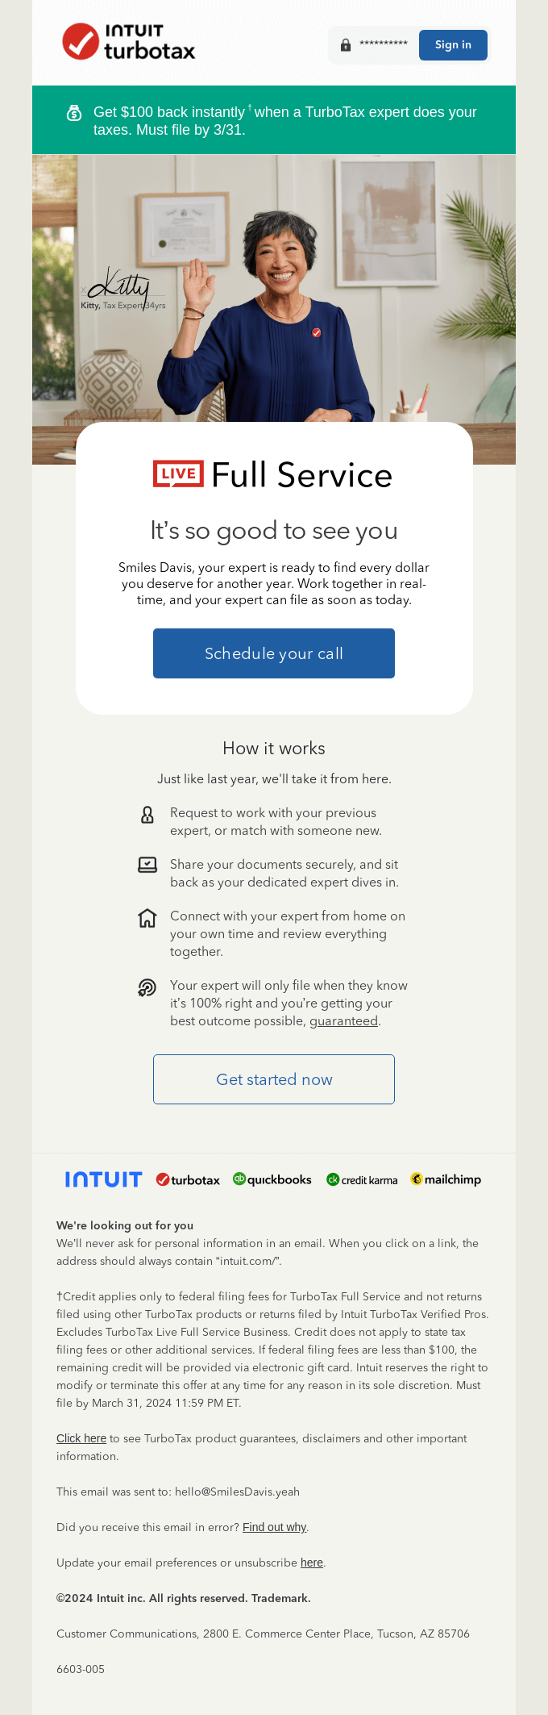
Task: Click the TurboTax checkmark logo in the footer
Action: tap(187, 1179)
